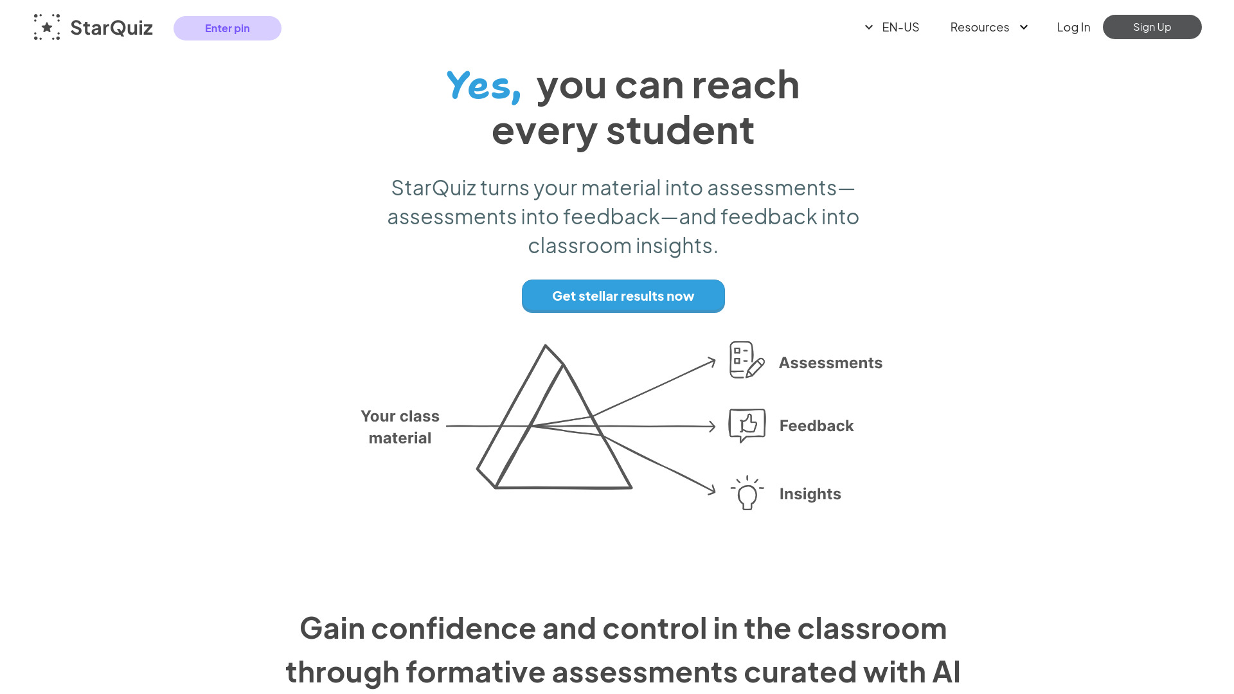Expand the Resources dropdown menu
Image resolution: width=1234 pixels, height=694 pixels.
pos(987,27)
